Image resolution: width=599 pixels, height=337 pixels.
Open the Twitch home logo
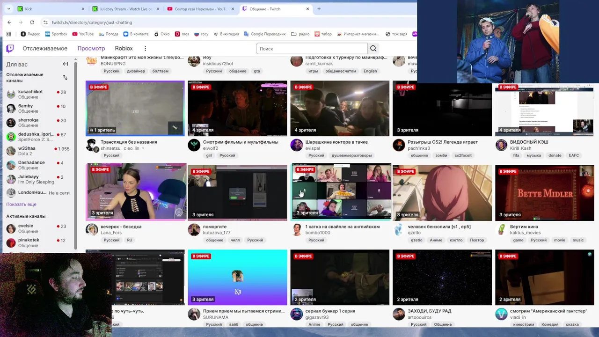(10, 48)
